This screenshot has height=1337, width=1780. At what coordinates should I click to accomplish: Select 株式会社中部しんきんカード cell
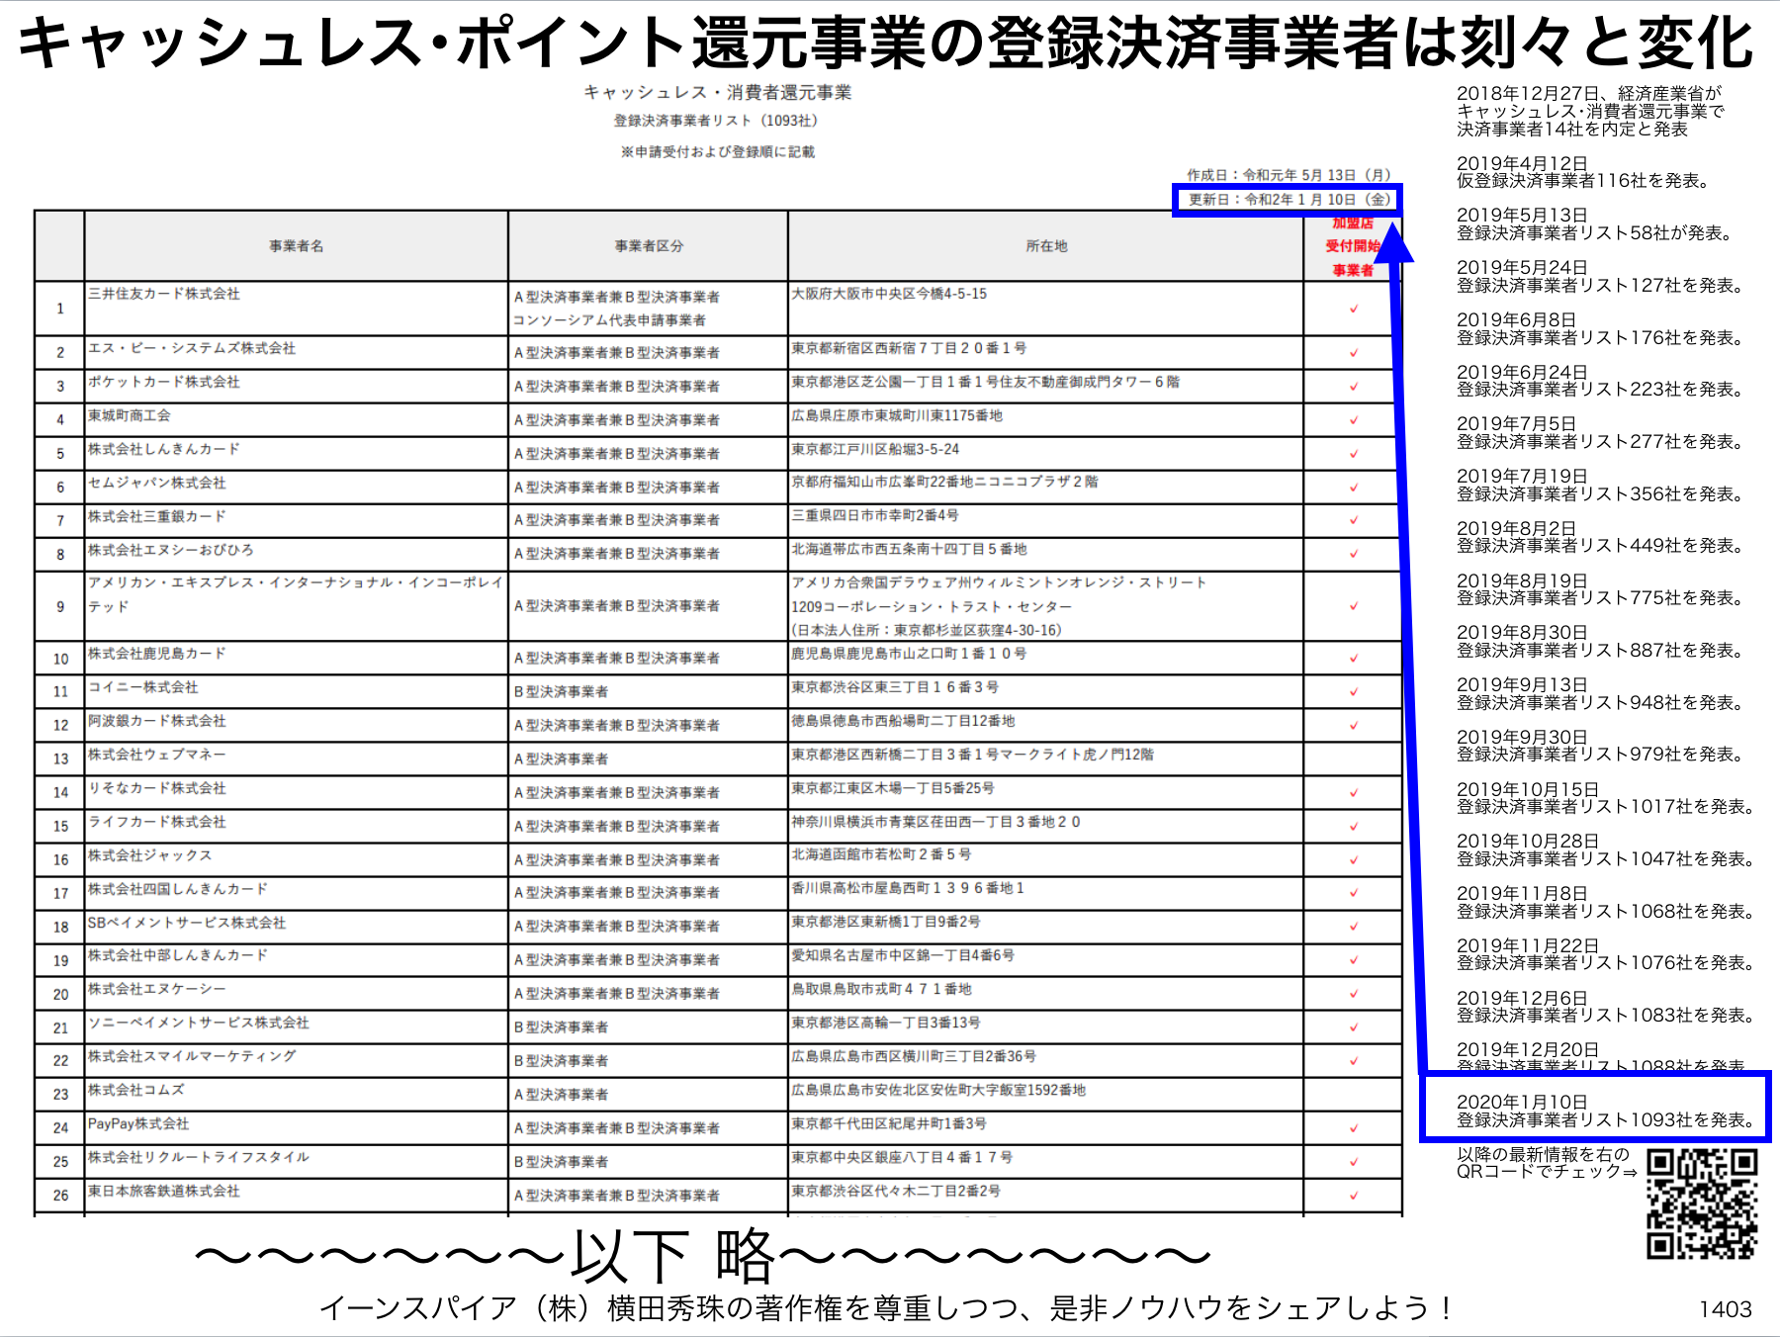pyautogui.click(x=178, y=955)
